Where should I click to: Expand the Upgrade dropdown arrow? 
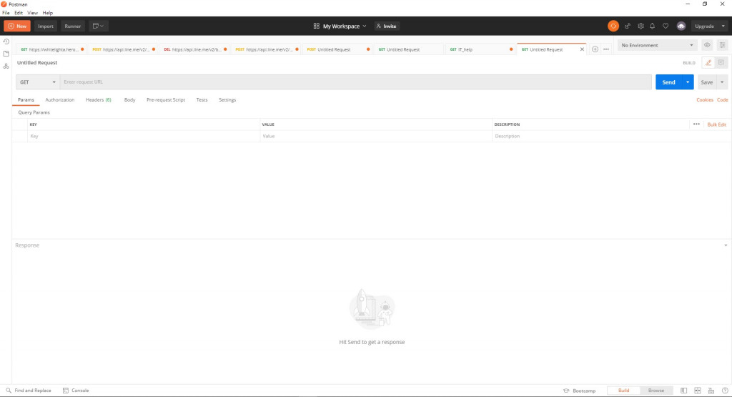(x=723, y=26)
